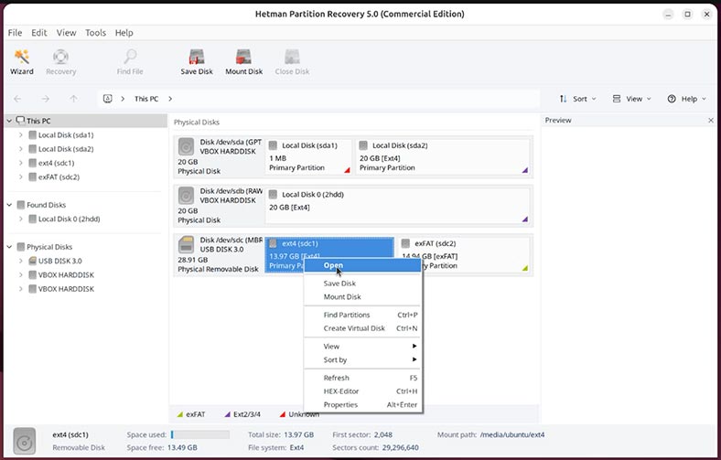Select Local Disk 0 (2hdd) partition tile
721x460 pixels.
398,206
